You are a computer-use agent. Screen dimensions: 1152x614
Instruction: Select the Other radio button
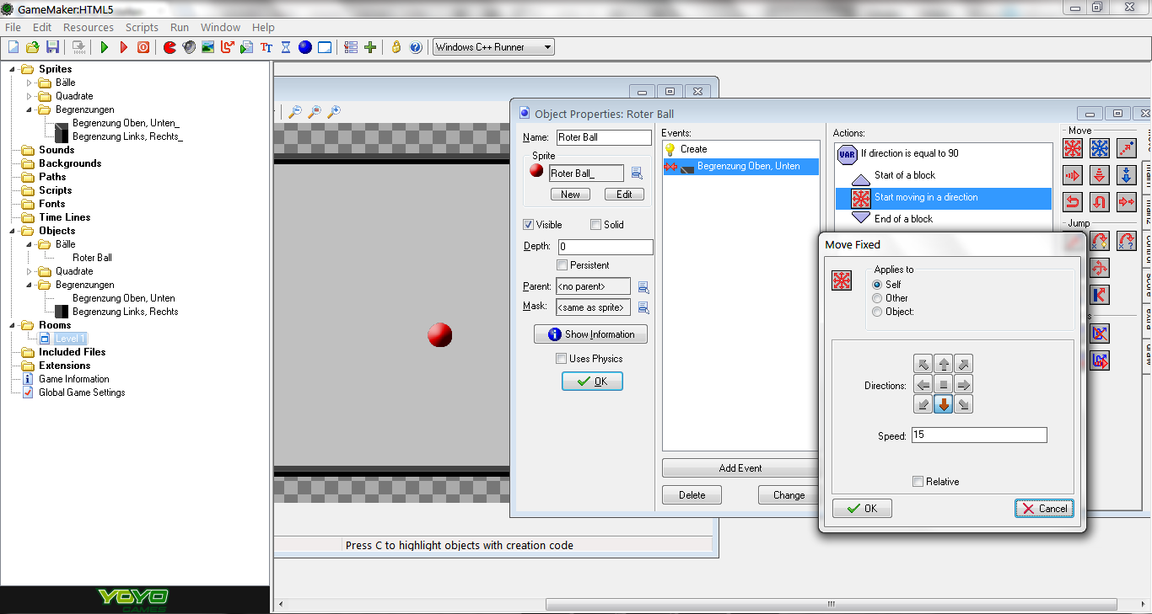coord(878,298)
